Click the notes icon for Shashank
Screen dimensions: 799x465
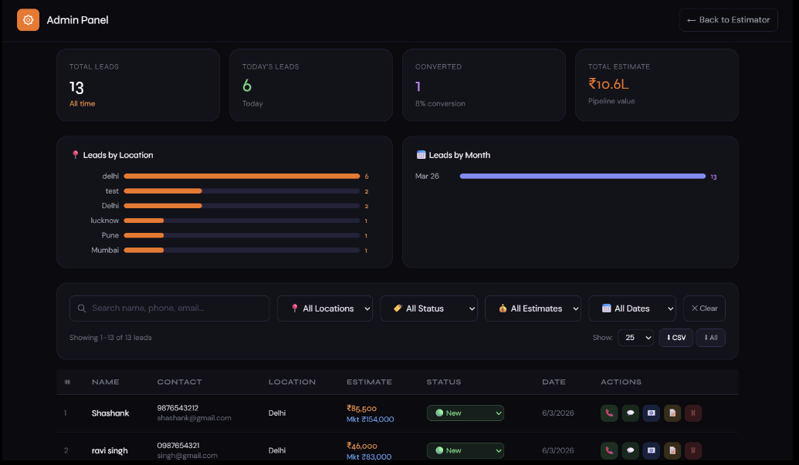tap(672, 413)
